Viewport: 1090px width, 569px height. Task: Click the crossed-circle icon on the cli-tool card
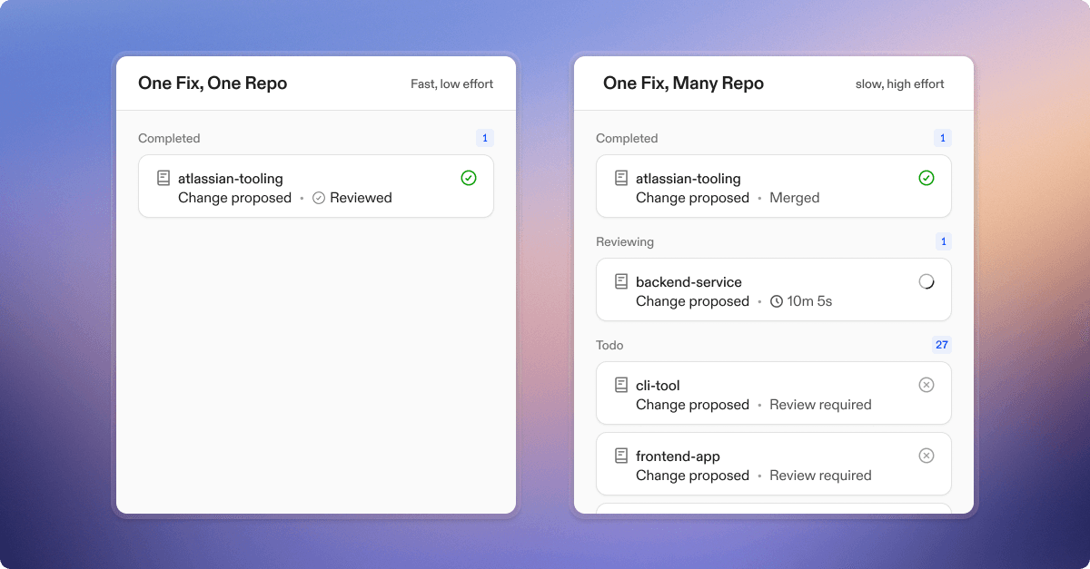pyautogui.click(x=926, y=385)
